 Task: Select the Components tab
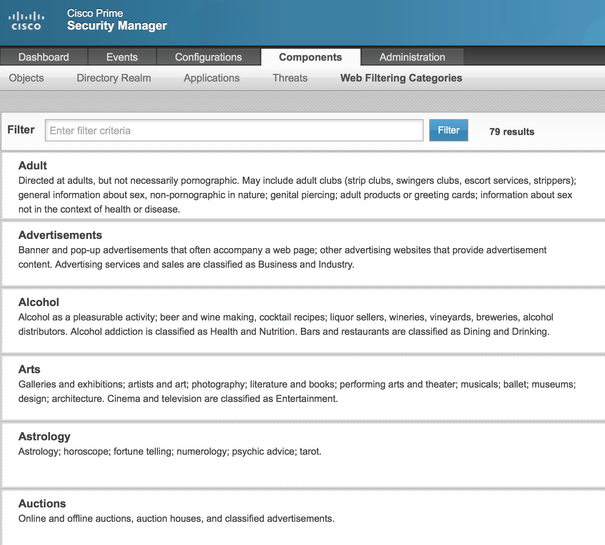click(310, 57)
